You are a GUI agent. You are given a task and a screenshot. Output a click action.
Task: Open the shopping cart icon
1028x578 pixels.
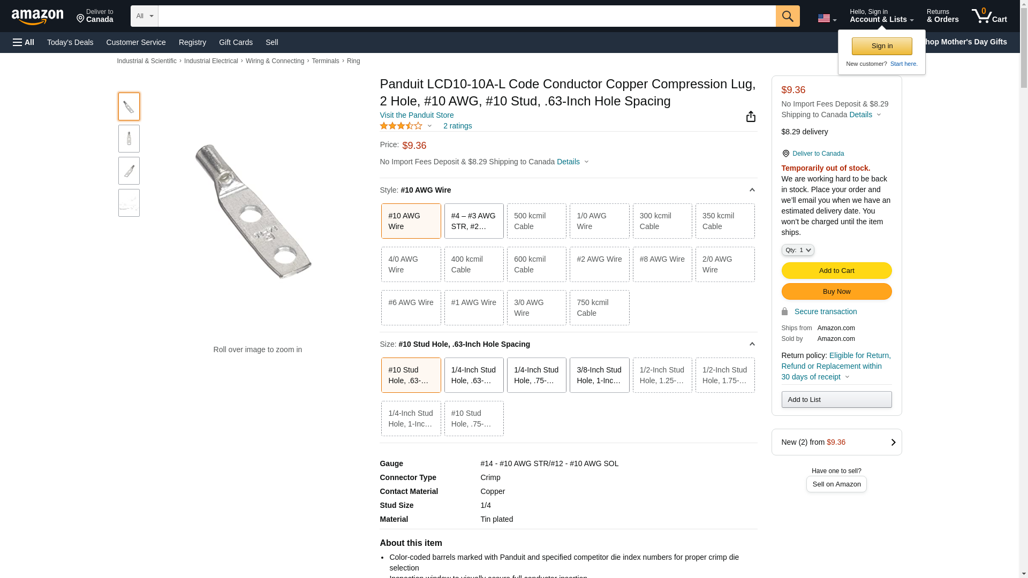point(988,16)
